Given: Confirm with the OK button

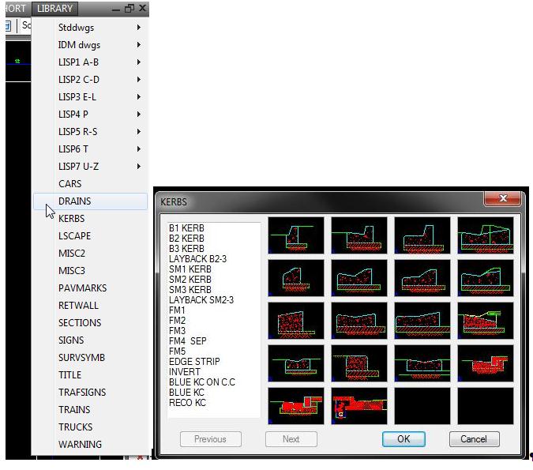Looking at the screenshot, I should [404, 439].
